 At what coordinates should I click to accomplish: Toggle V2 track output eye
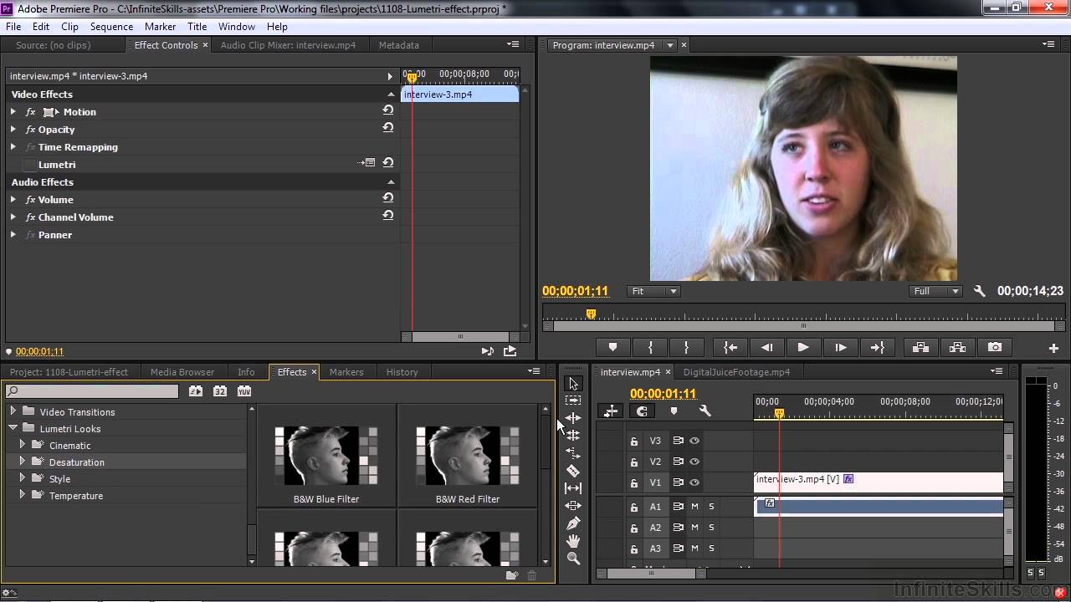click(694, 462)
